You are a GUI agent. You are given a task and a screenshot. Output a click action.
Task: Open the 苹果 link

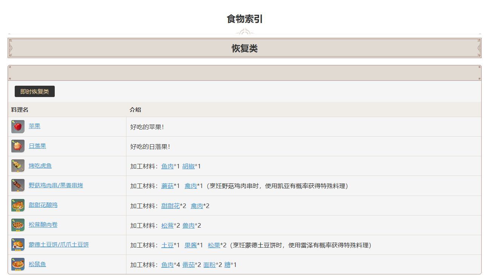point(35,126)
